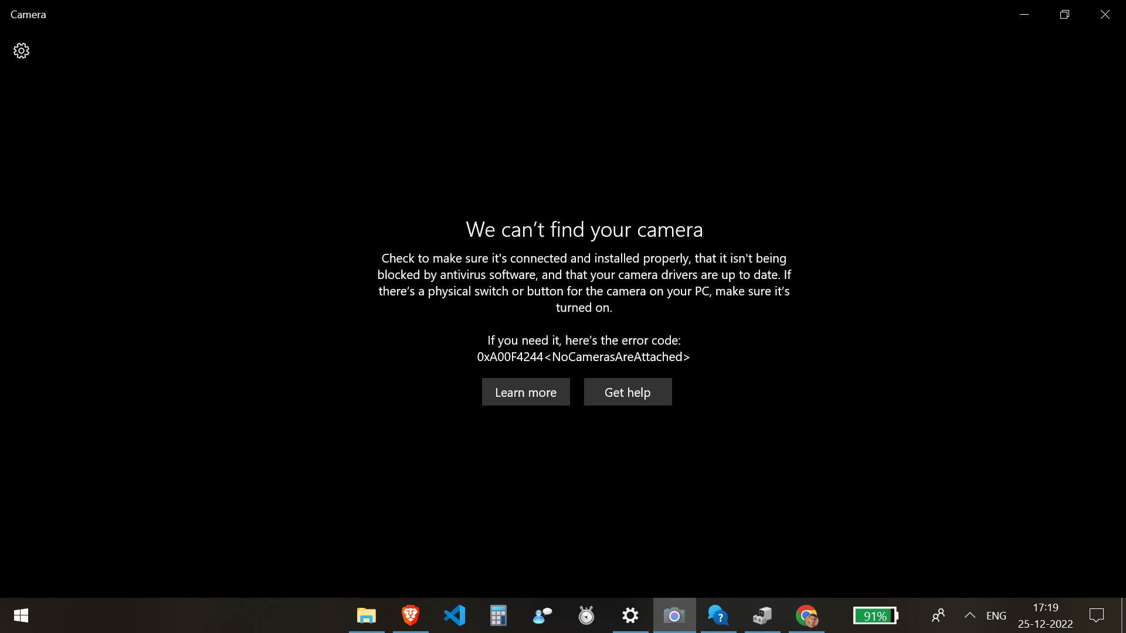Click the ENG language indicator
This screenshot has width=1126, height=633.
(x=996, y=616)
